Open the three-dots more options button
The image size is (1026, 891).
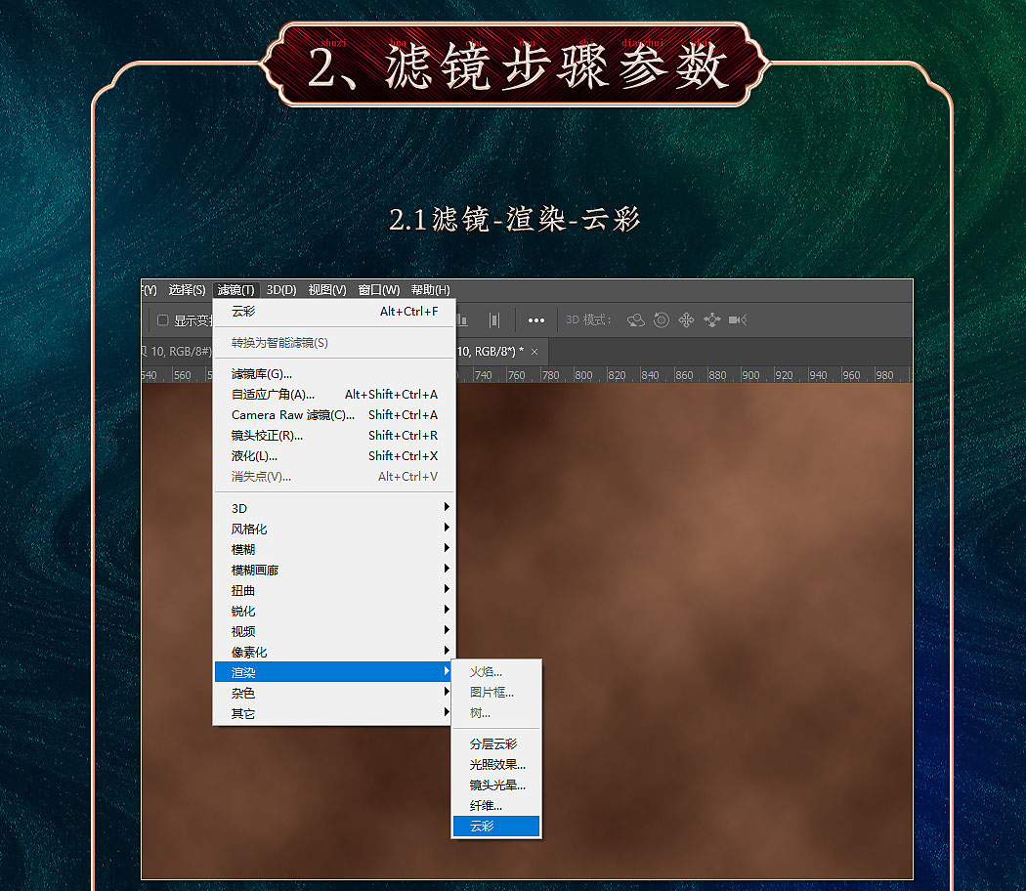point(535,319)
